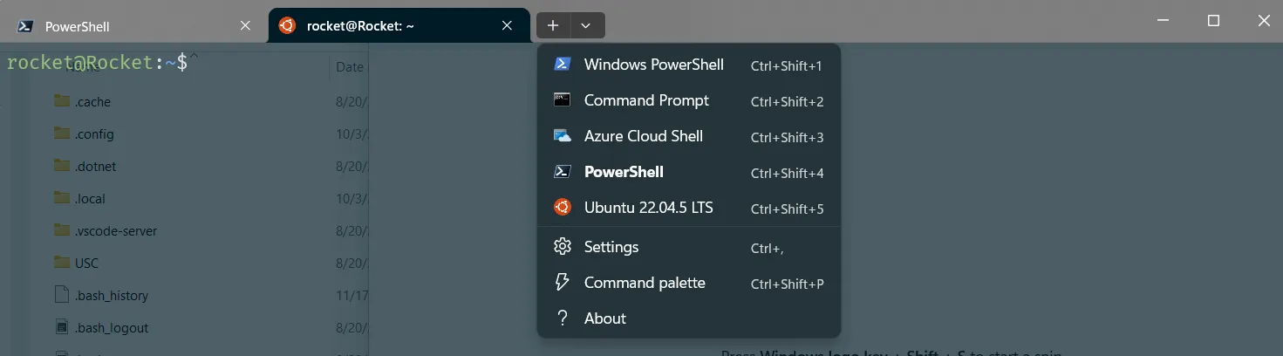Click the Windows PowerShell profile icon
The image size is (1283, 356).
point(563,65)
